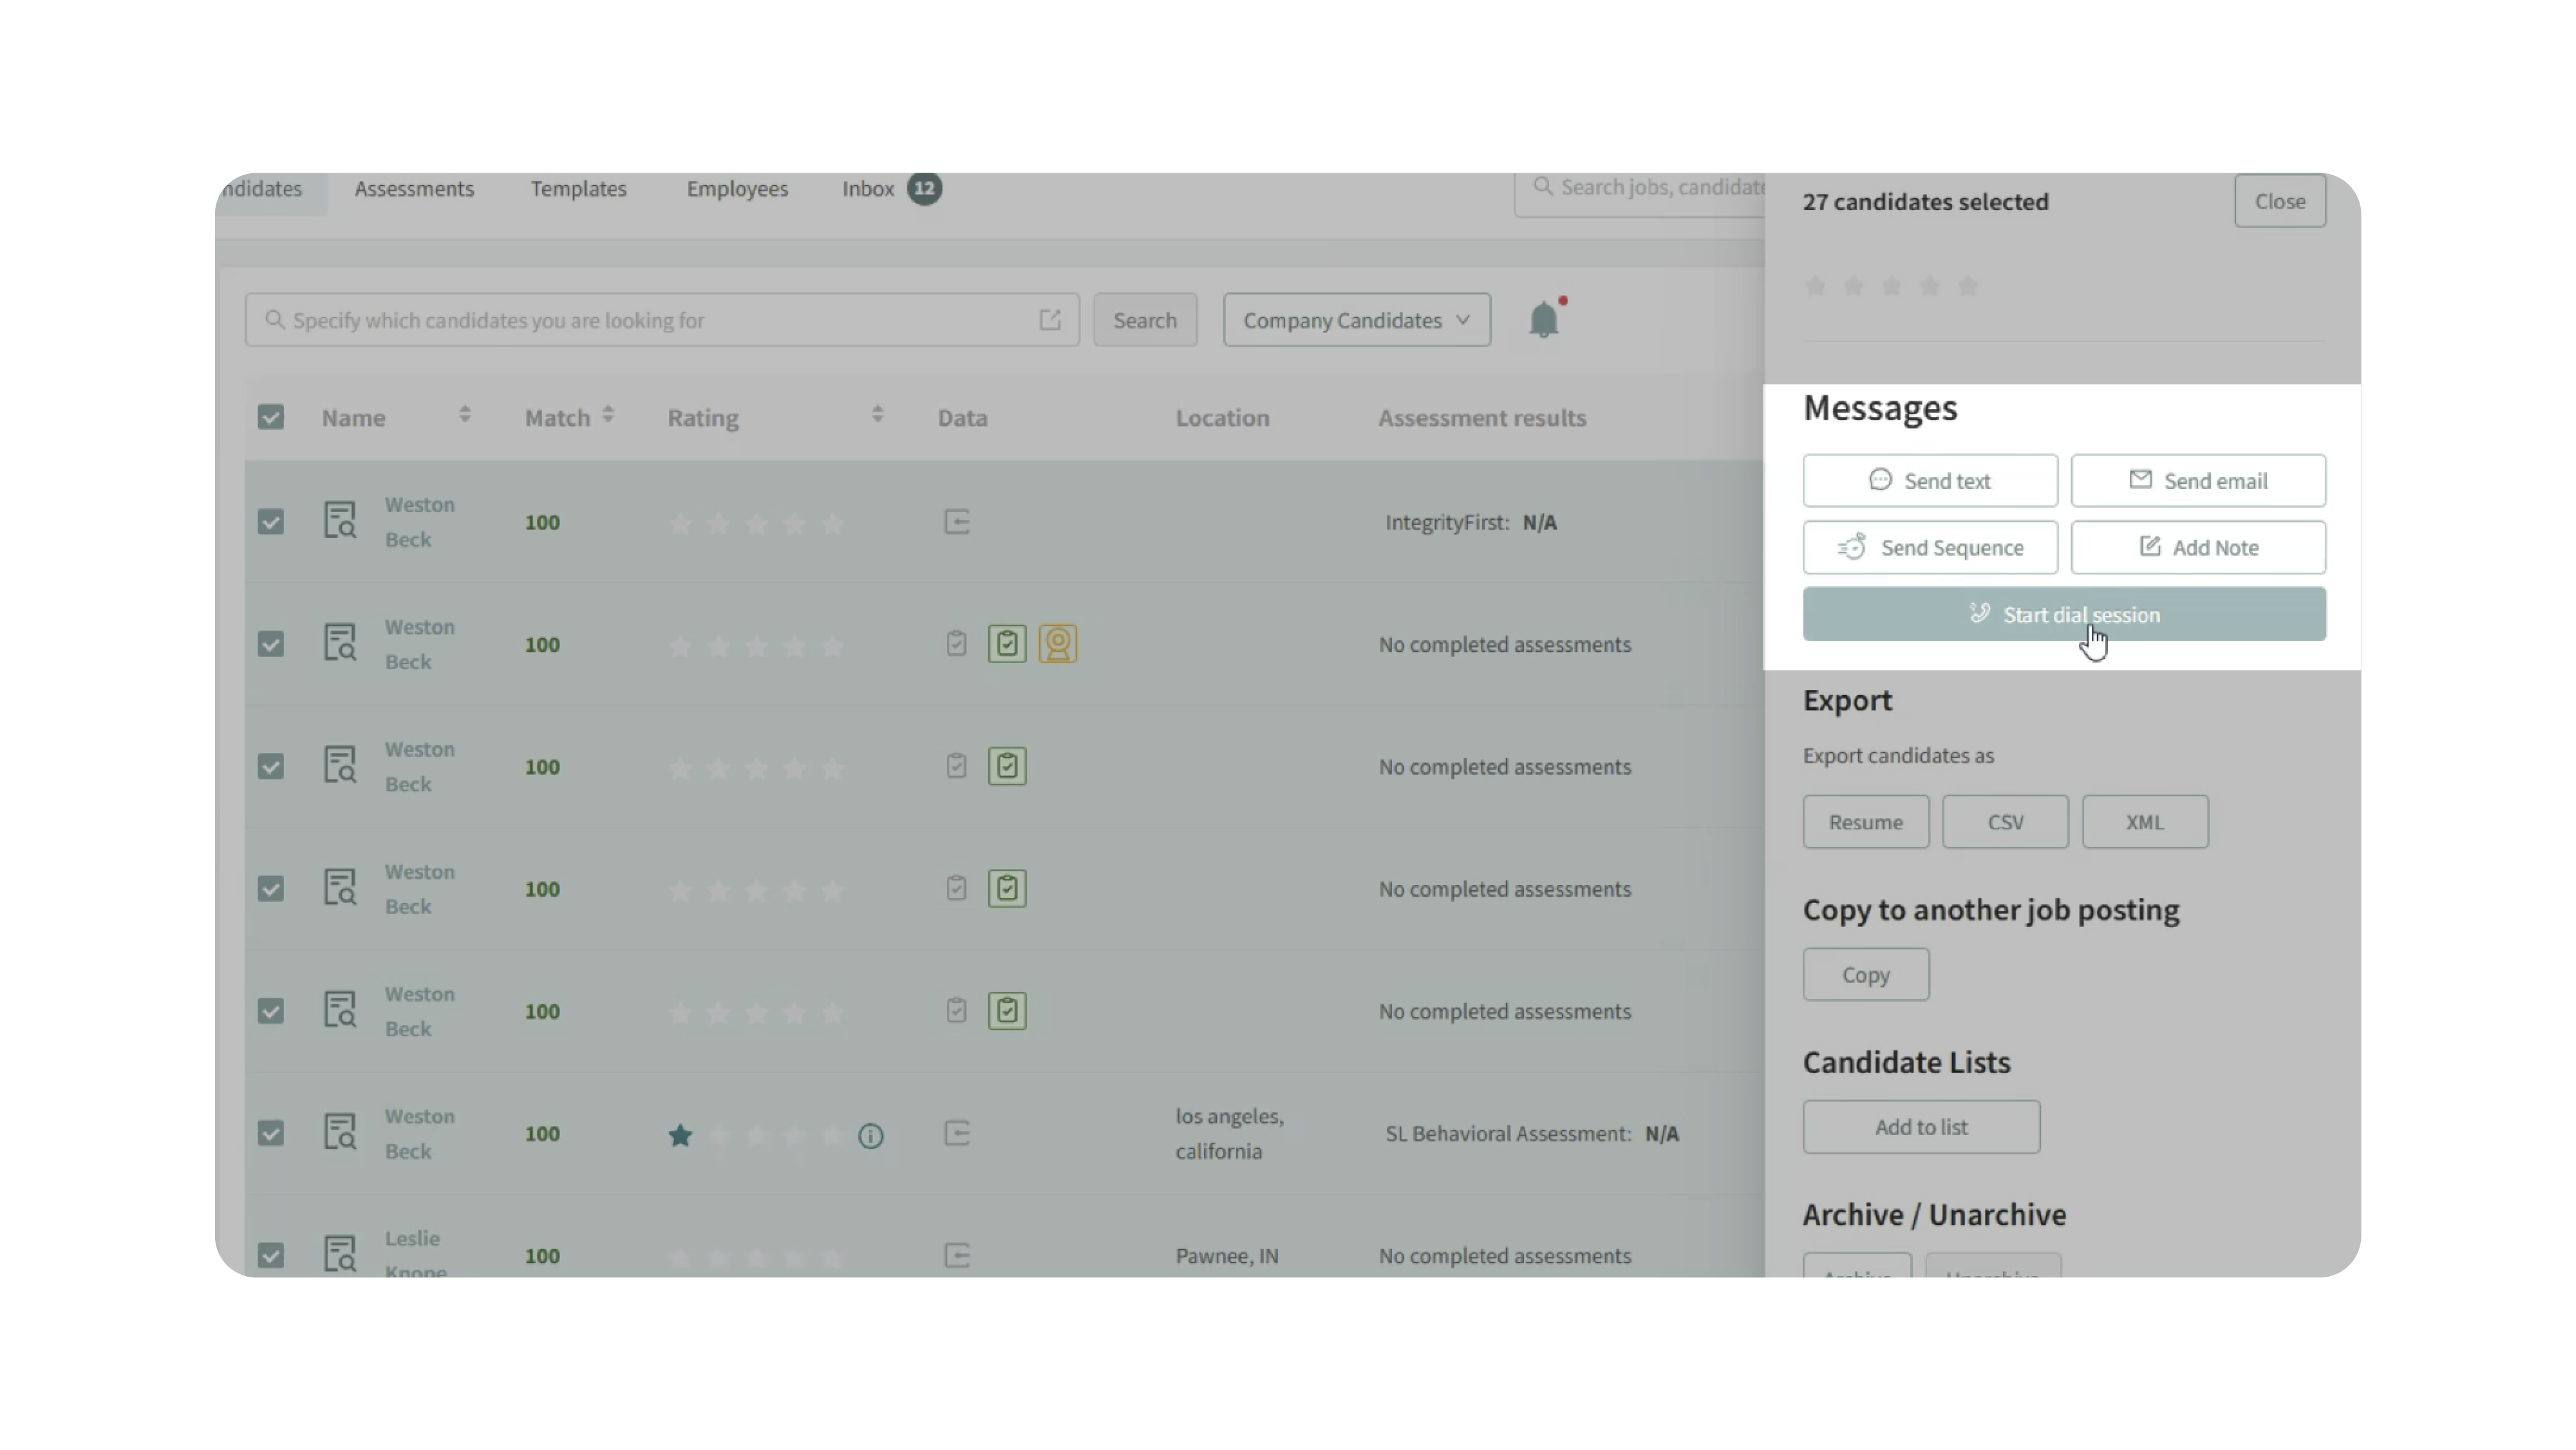Open first Weston Beck resume preview icon

click(x=340, y=521)
